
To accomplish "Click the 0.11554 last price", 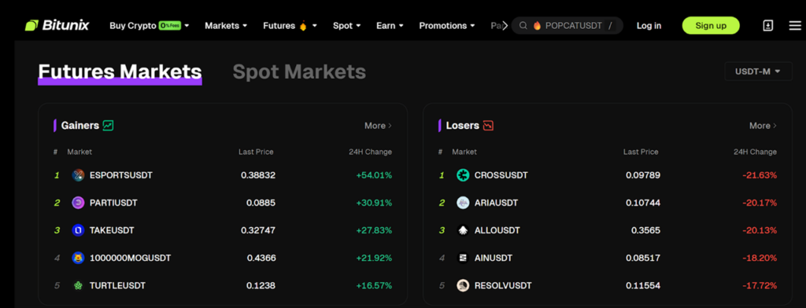I will (x=643, y=285).
